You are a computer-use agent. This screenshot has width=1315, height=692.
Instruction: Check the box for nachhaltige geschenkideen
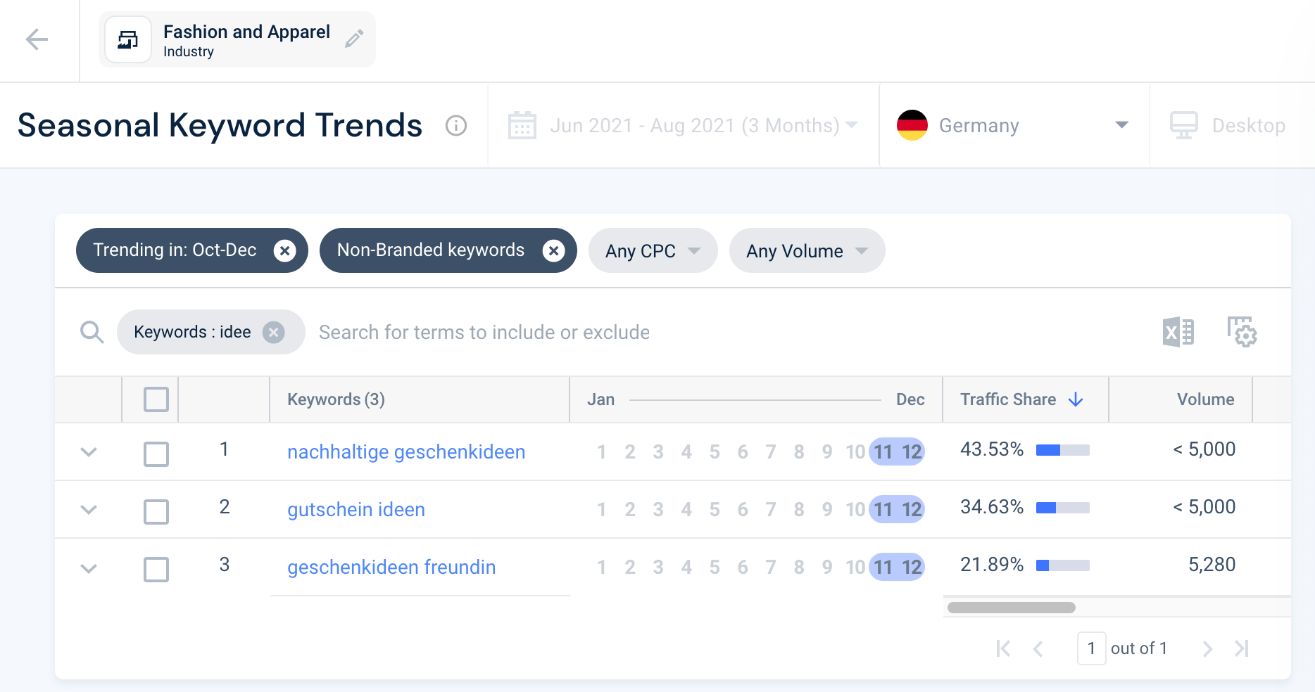(156, 454)
